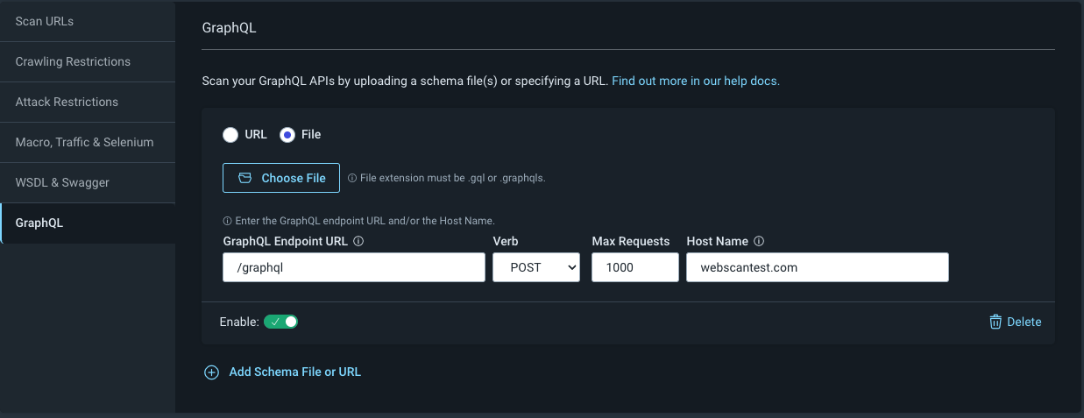Open the Verb dropdown set to POST
The height and width of the screenshot is (418, 1084).
536,268
